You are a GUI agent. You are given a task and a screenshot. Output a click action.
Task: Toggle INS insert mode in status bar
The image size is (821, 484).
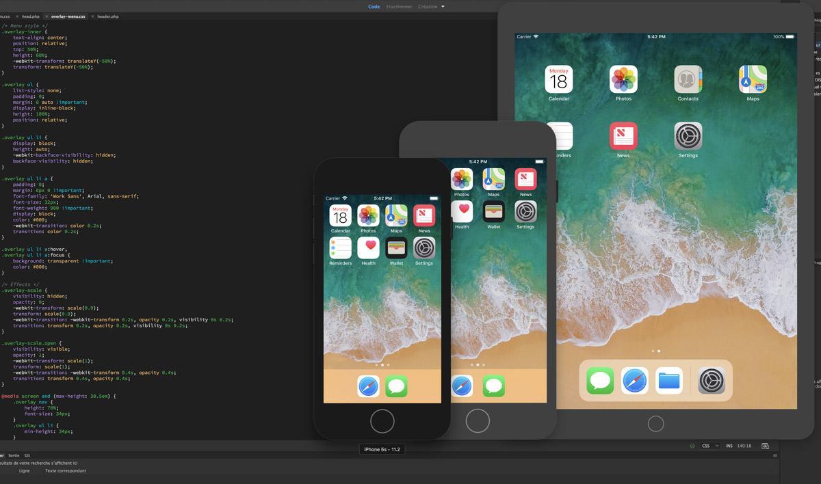coord(729,446)
